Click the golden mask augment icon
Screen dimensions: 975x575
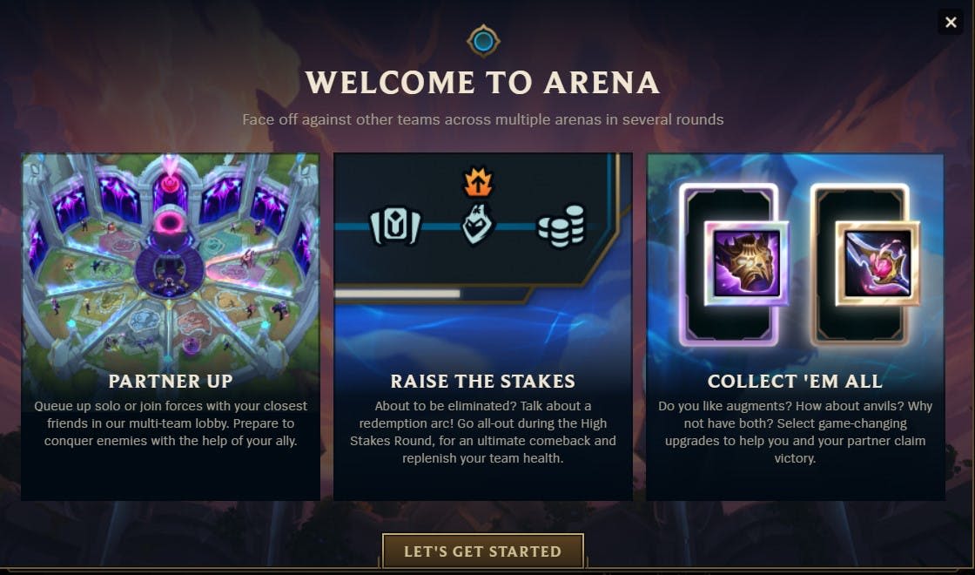click(746, 262)
